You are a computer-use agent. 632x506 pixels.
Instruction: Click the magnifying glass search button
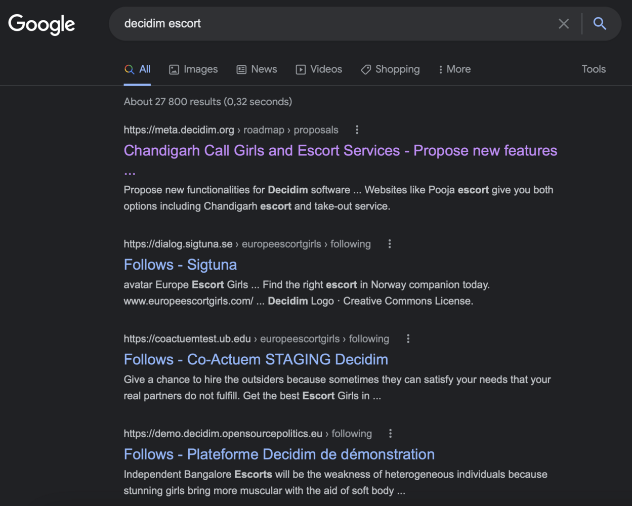(600, 24)
